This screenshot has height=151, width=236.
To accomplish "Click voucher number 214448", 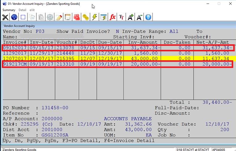I will point(65,53).
